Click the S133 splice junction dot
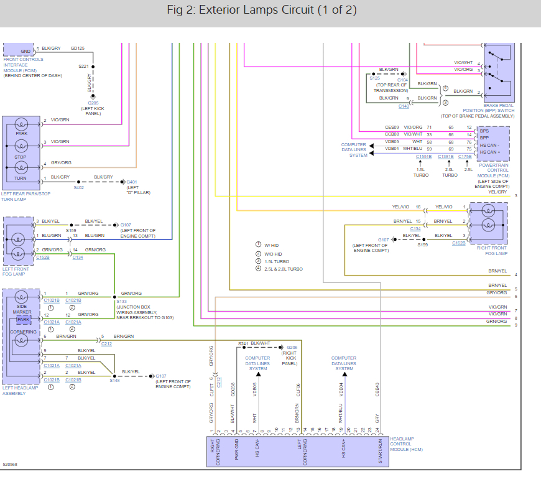541x484 pixels. (114, 297)
